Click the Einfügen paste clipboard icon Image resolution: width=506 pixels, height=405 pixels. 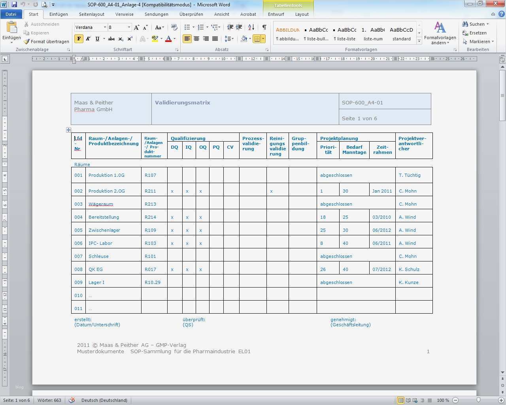[11, 28]
